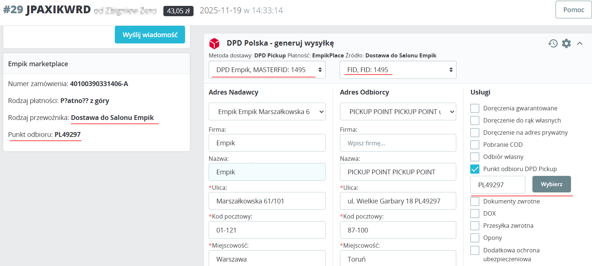Check the Opony service box

pos(475,238)
